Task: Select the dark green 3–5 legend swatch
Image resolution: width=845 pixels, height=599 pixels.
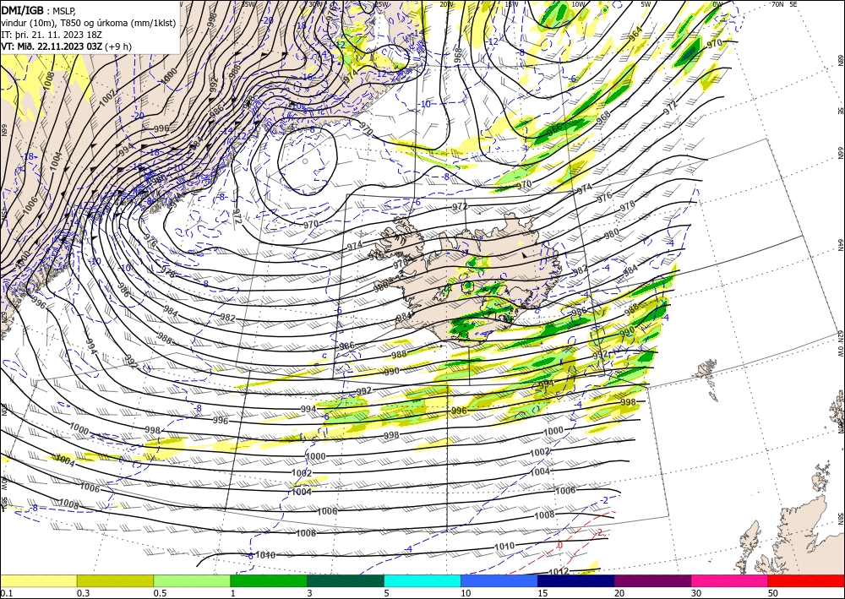Action: coord(346,580)
